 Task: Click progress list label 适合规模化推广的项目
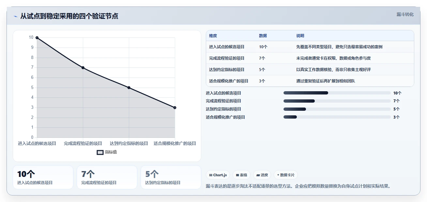225,117
